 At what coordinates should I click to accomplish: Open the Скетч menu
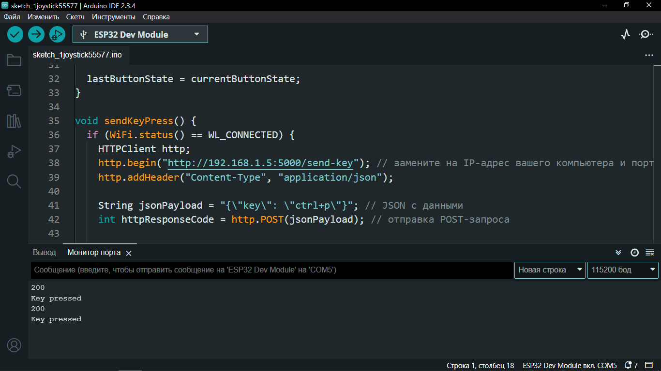[75, 16]
